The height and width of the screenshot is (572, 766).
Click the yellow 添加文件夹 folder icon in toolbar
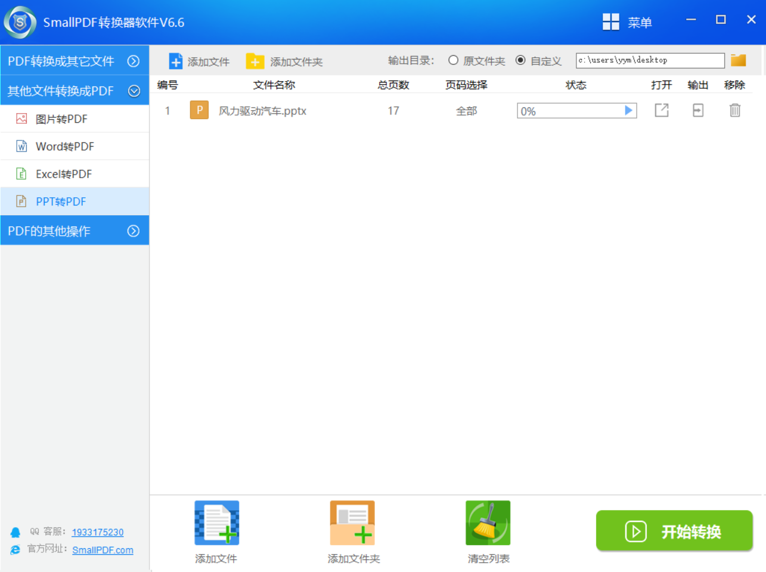point(255,61)
